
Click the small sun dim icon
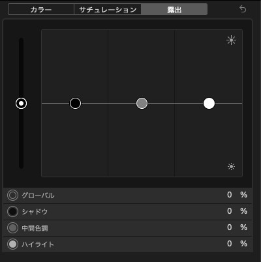click(x=231, y=167)
